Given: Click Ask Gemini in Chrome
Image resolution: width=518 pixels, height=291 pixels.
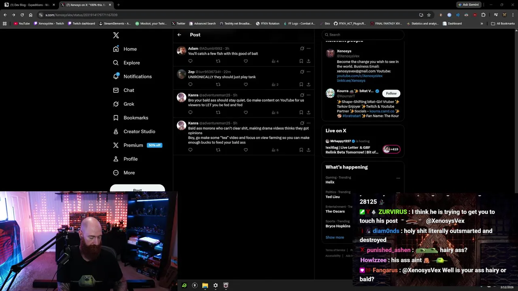Looking at the screenshot, I should click(468, 5).
